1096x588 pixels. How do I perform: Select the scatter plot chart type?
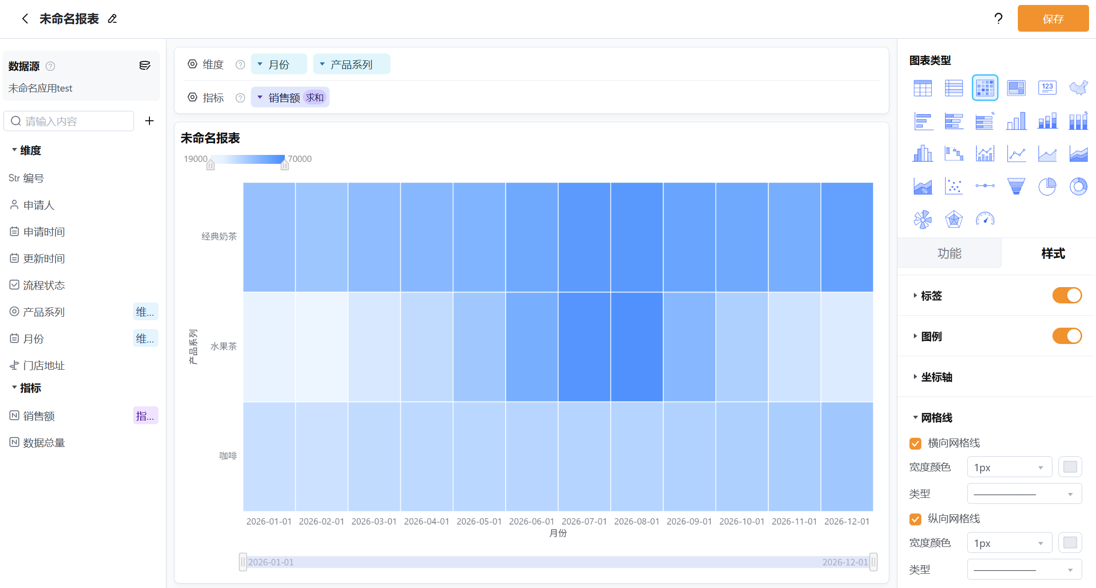coord(953,187)
